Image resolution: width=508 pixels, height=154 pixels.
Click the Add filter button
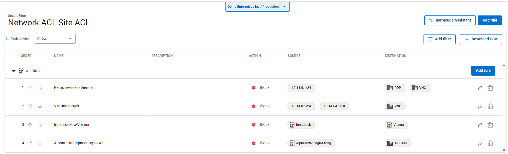click(x=439, y=39)
